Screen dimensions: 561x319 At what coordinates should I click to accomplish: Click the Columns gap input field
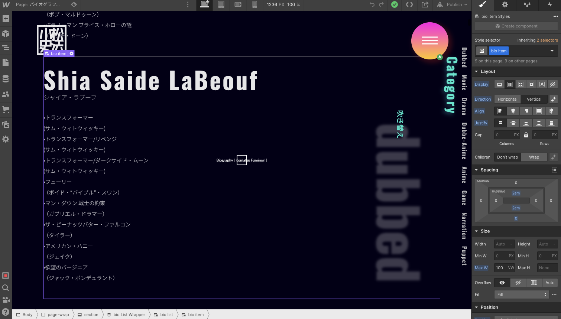pyautogui.click(x=507, y=135)
